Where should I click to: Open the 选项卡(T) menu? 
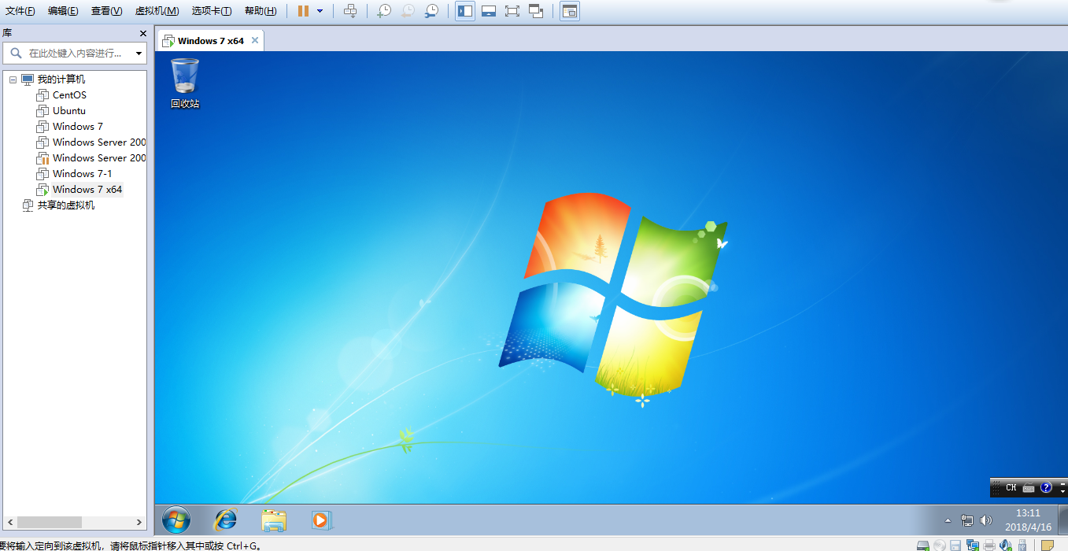212,11
